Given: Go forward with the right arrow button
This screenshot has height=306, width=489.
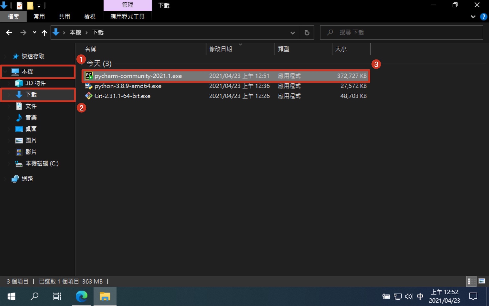Looking at the screenshot, I should click(x=23, y=32).
